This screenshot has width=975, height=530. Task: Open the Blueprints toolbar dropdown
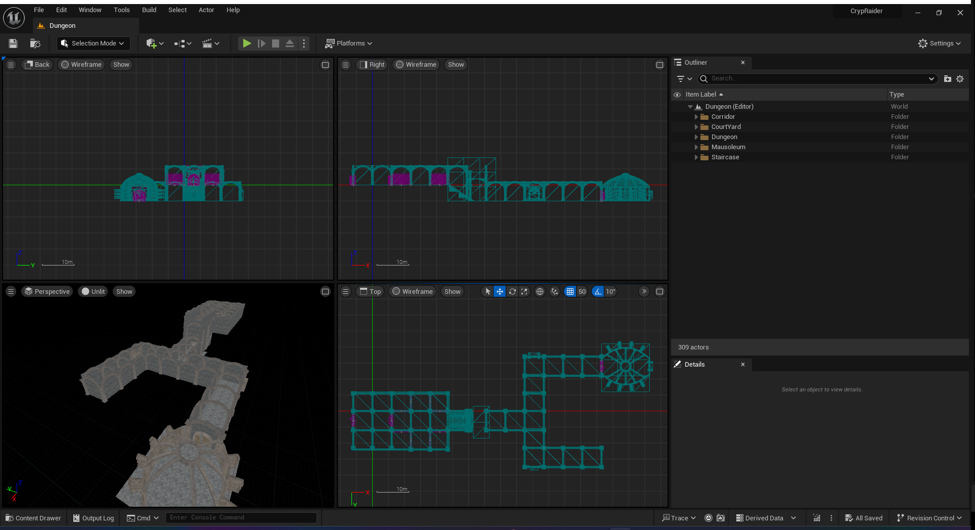[183, 43]
